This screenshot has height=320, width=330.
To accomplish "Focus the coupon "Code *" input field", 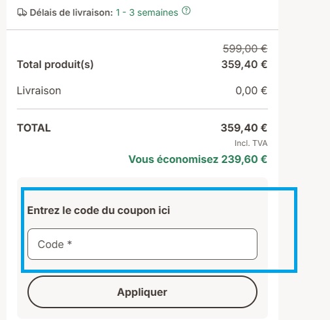I will tap(142, 244).
